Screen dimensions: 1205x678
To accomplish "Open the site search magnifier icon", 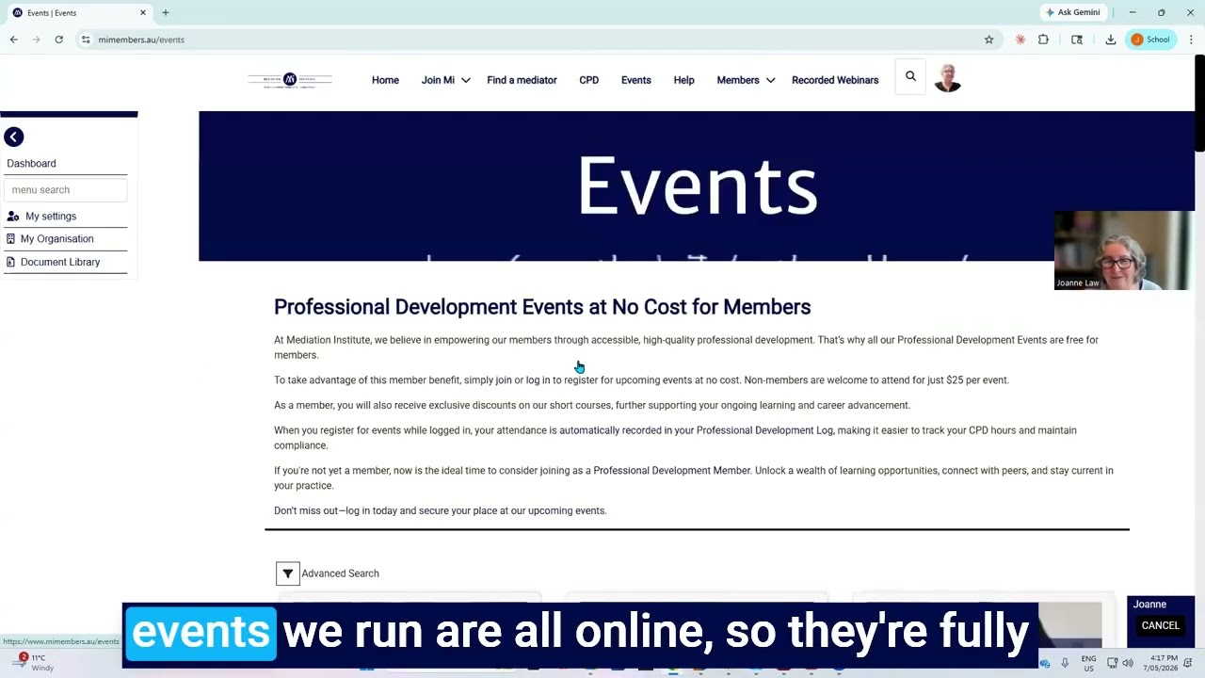I will tap(910, 76).
